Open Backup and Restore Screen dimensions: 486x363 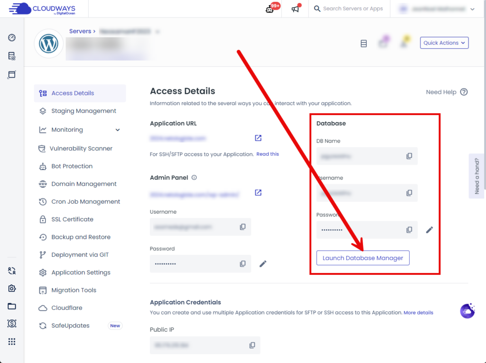pos(80,237)
